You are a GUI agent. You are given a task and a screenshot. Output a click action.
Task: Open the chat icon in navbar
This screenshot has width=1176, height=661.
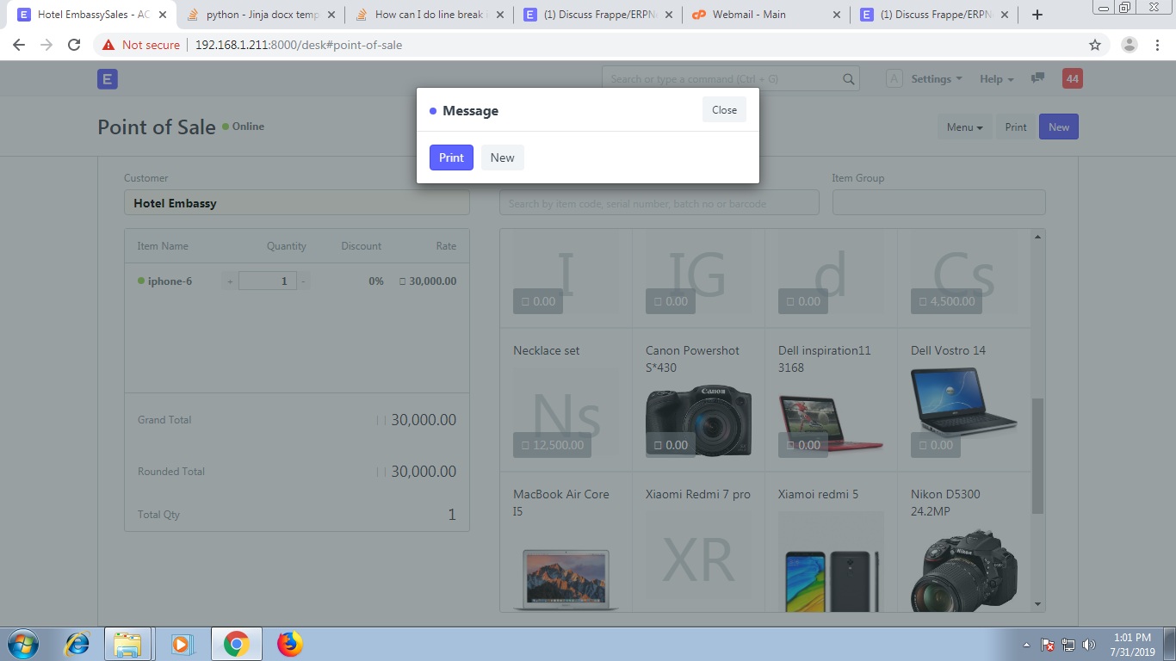point(1037,78)
